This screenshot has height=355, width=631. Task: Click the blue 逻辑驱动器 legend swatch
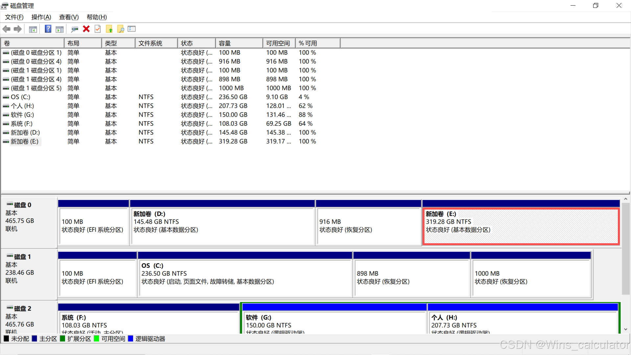point(130,339)
